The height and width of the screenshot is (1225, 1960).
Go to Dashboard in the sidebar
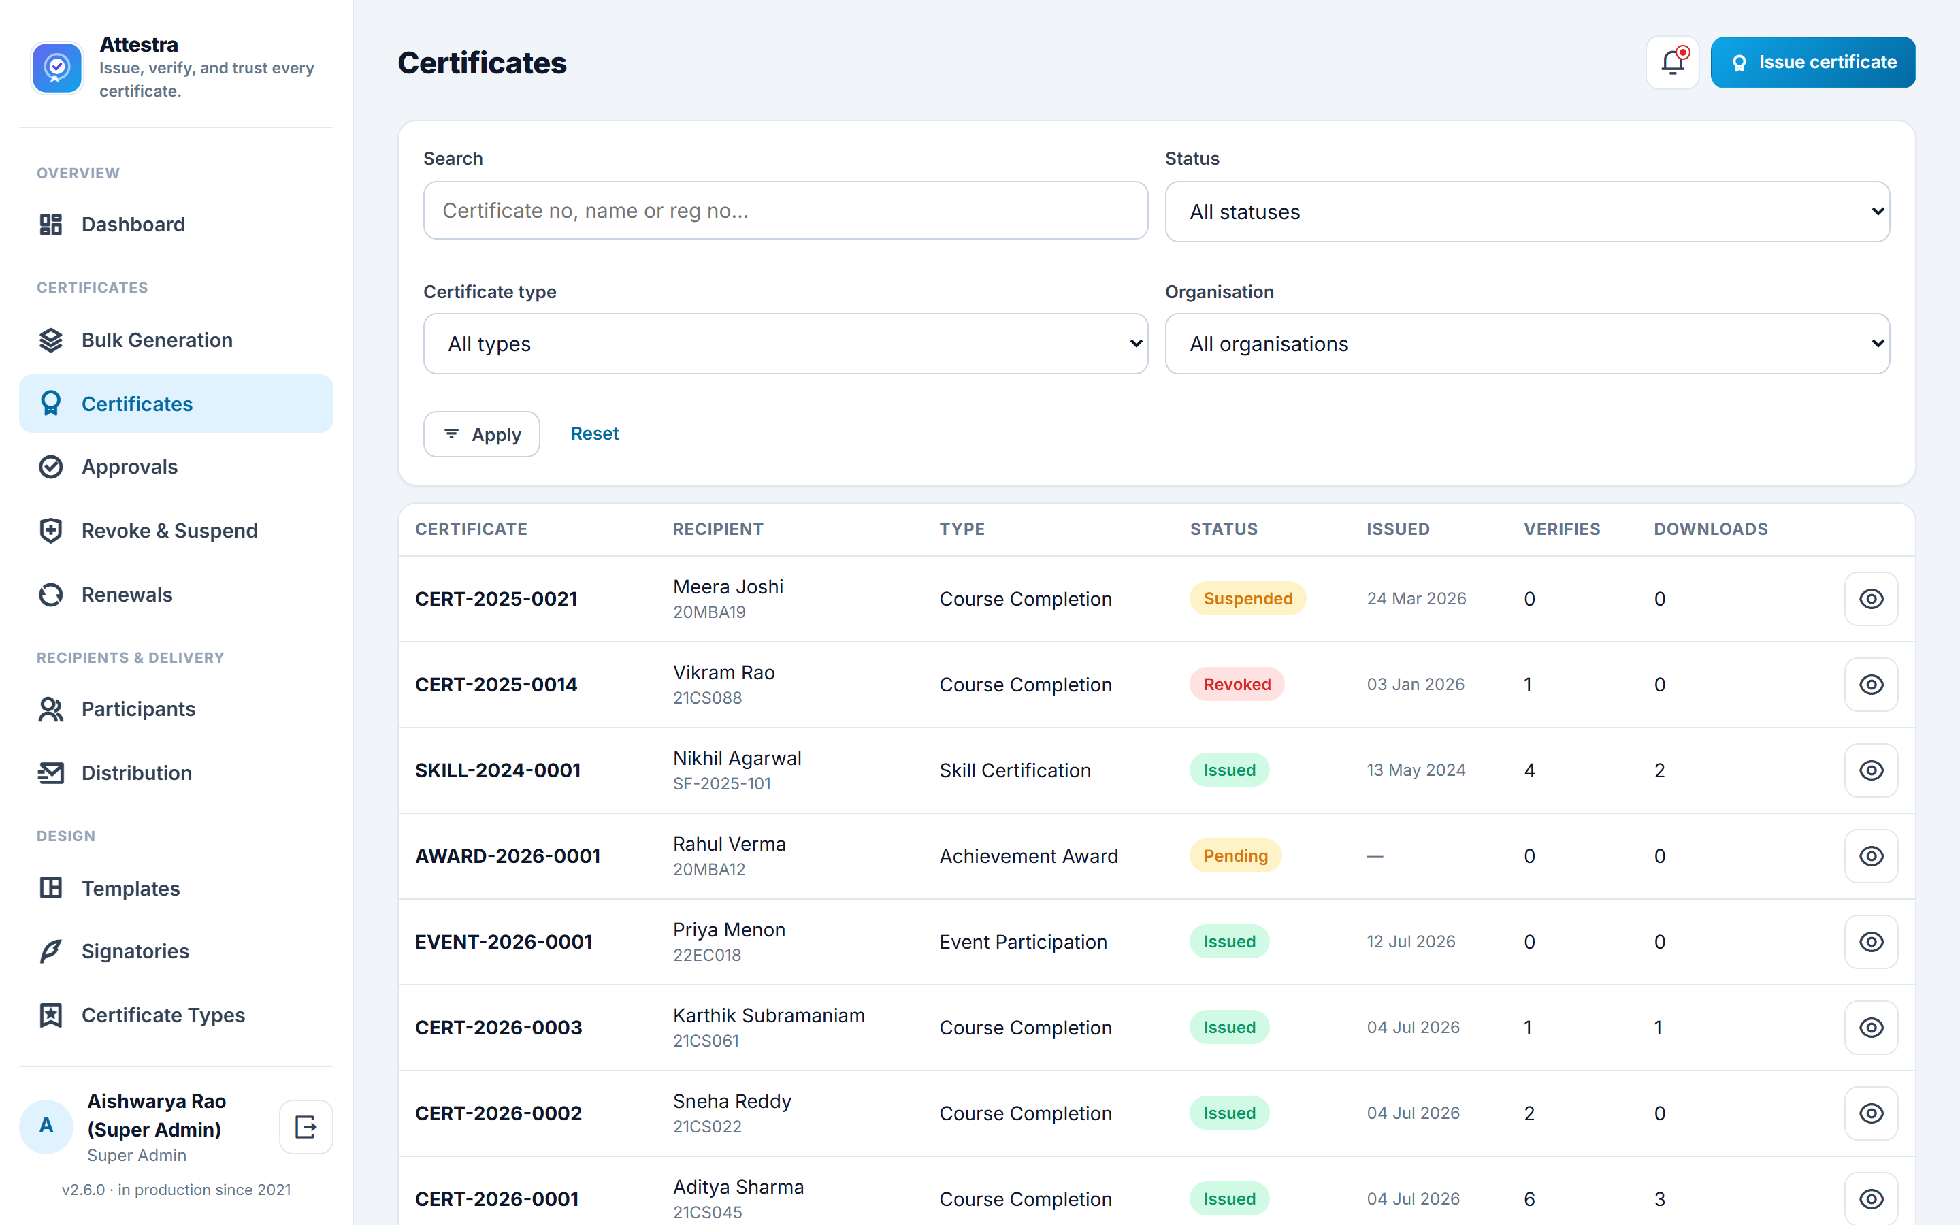pos(176,225)
